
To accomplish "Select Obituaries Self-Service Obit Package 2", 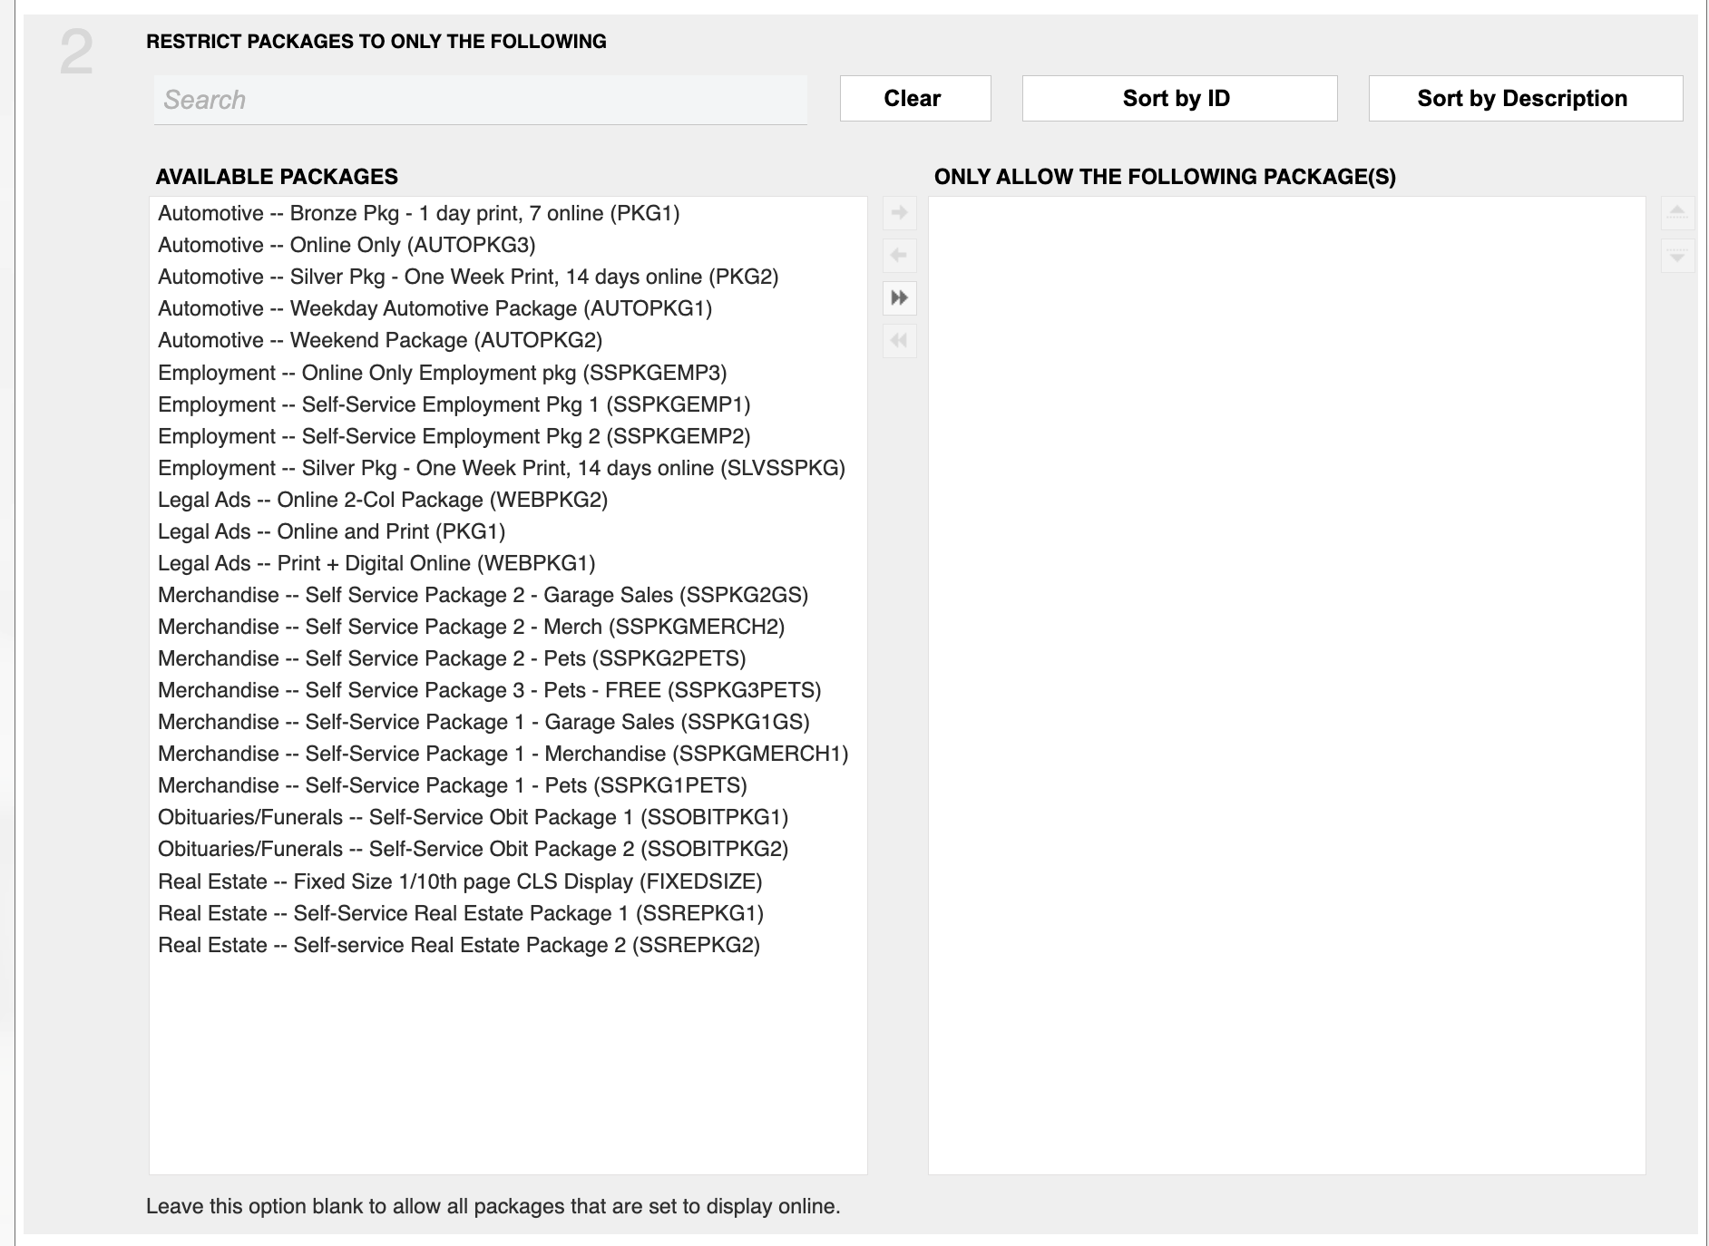I will (x=473, y=849).
